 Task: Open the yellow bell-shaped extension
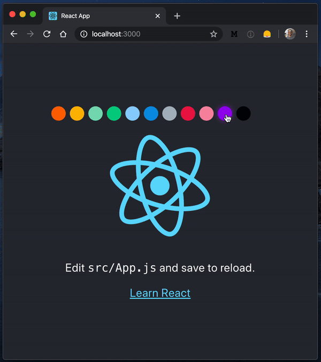267,34
